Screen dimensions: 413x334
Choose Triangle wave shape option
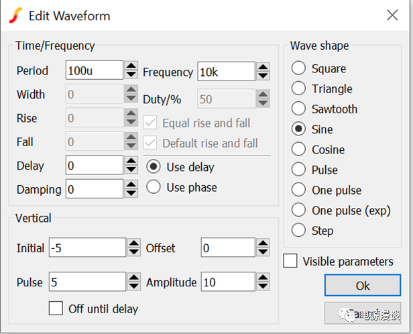pos(298,89)
